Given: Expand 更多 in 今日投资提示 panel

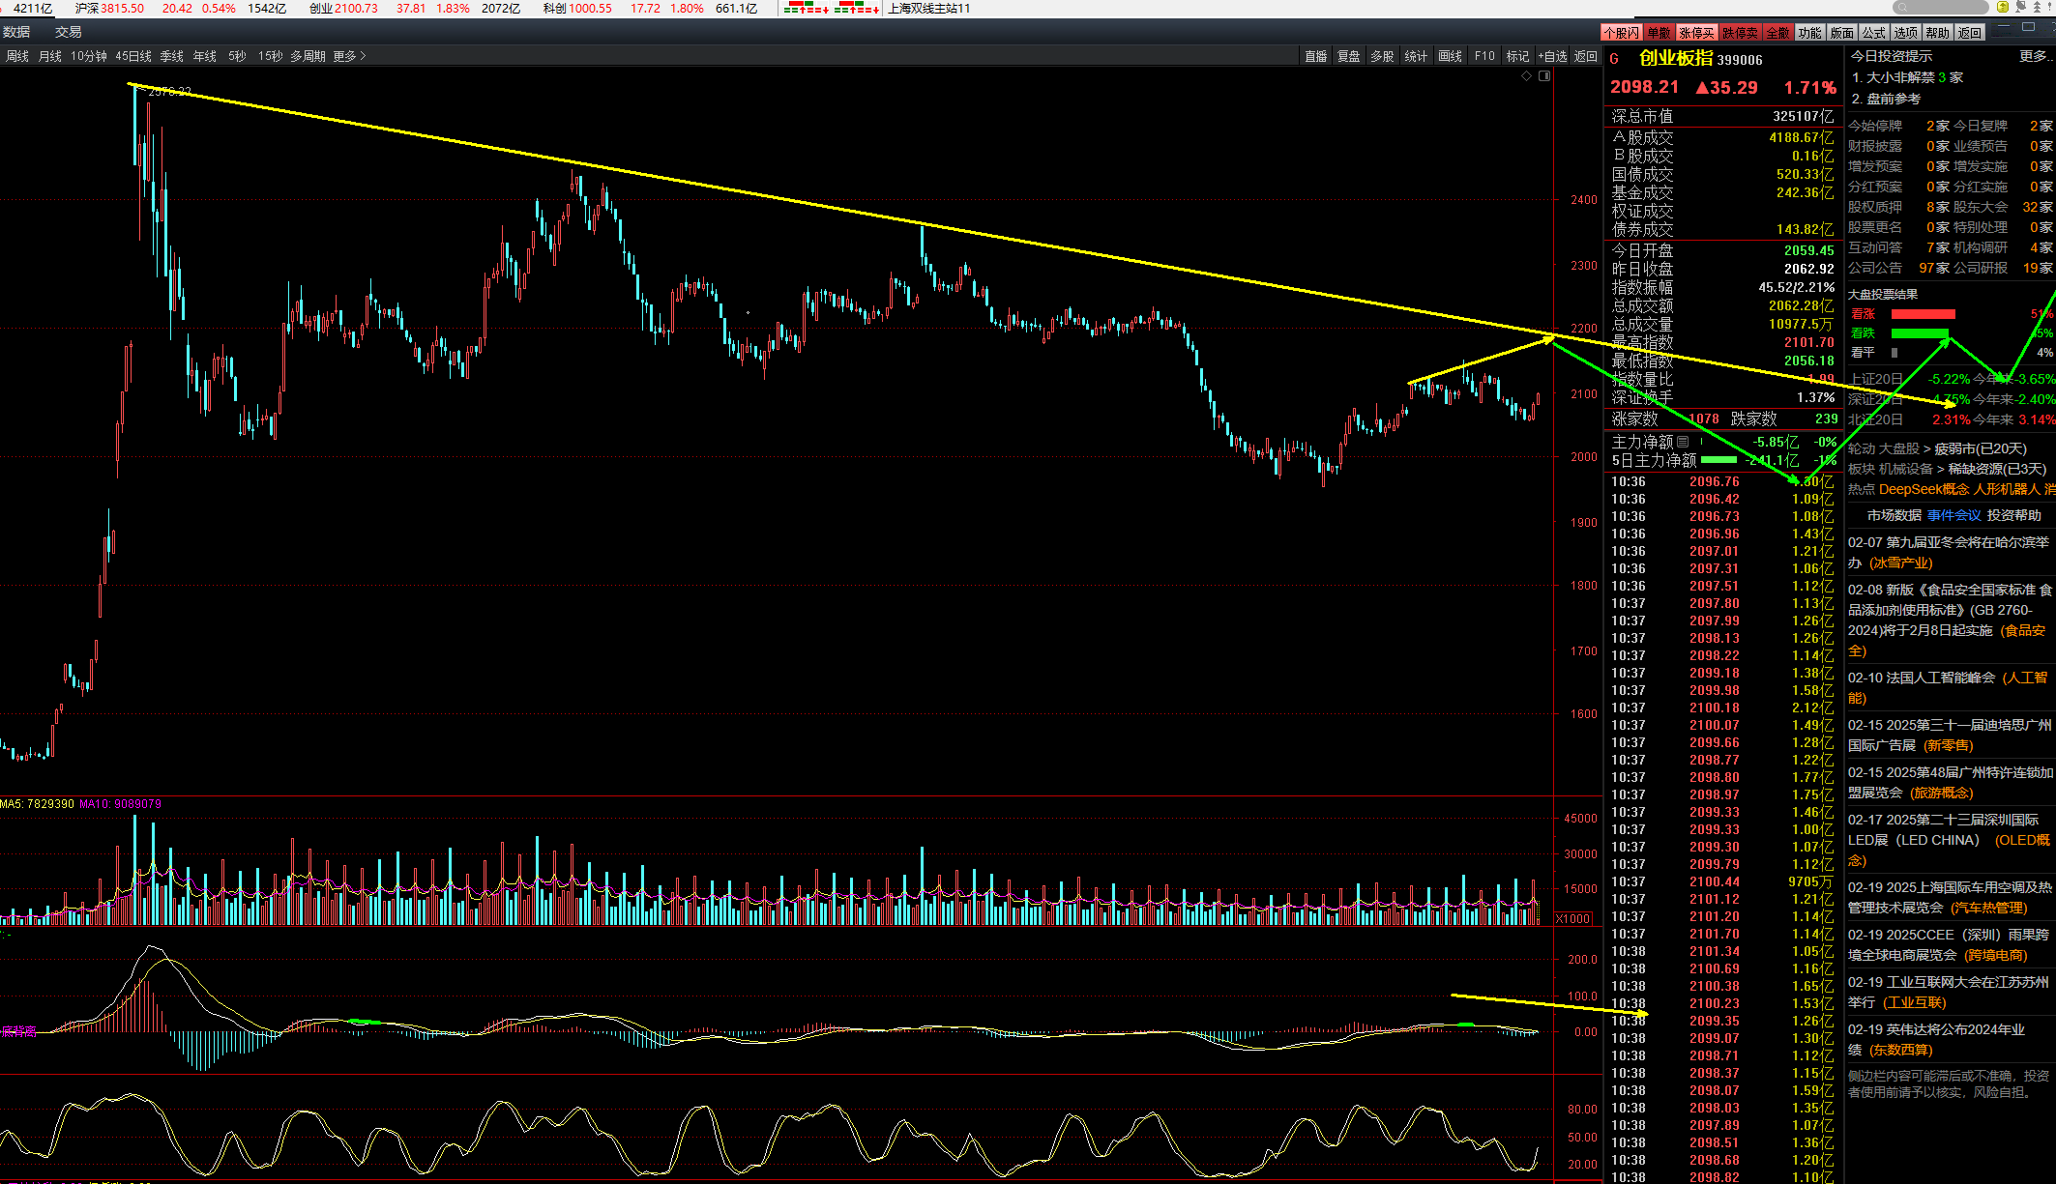Looking at the screenshot, I should [x=2033, y=56].
